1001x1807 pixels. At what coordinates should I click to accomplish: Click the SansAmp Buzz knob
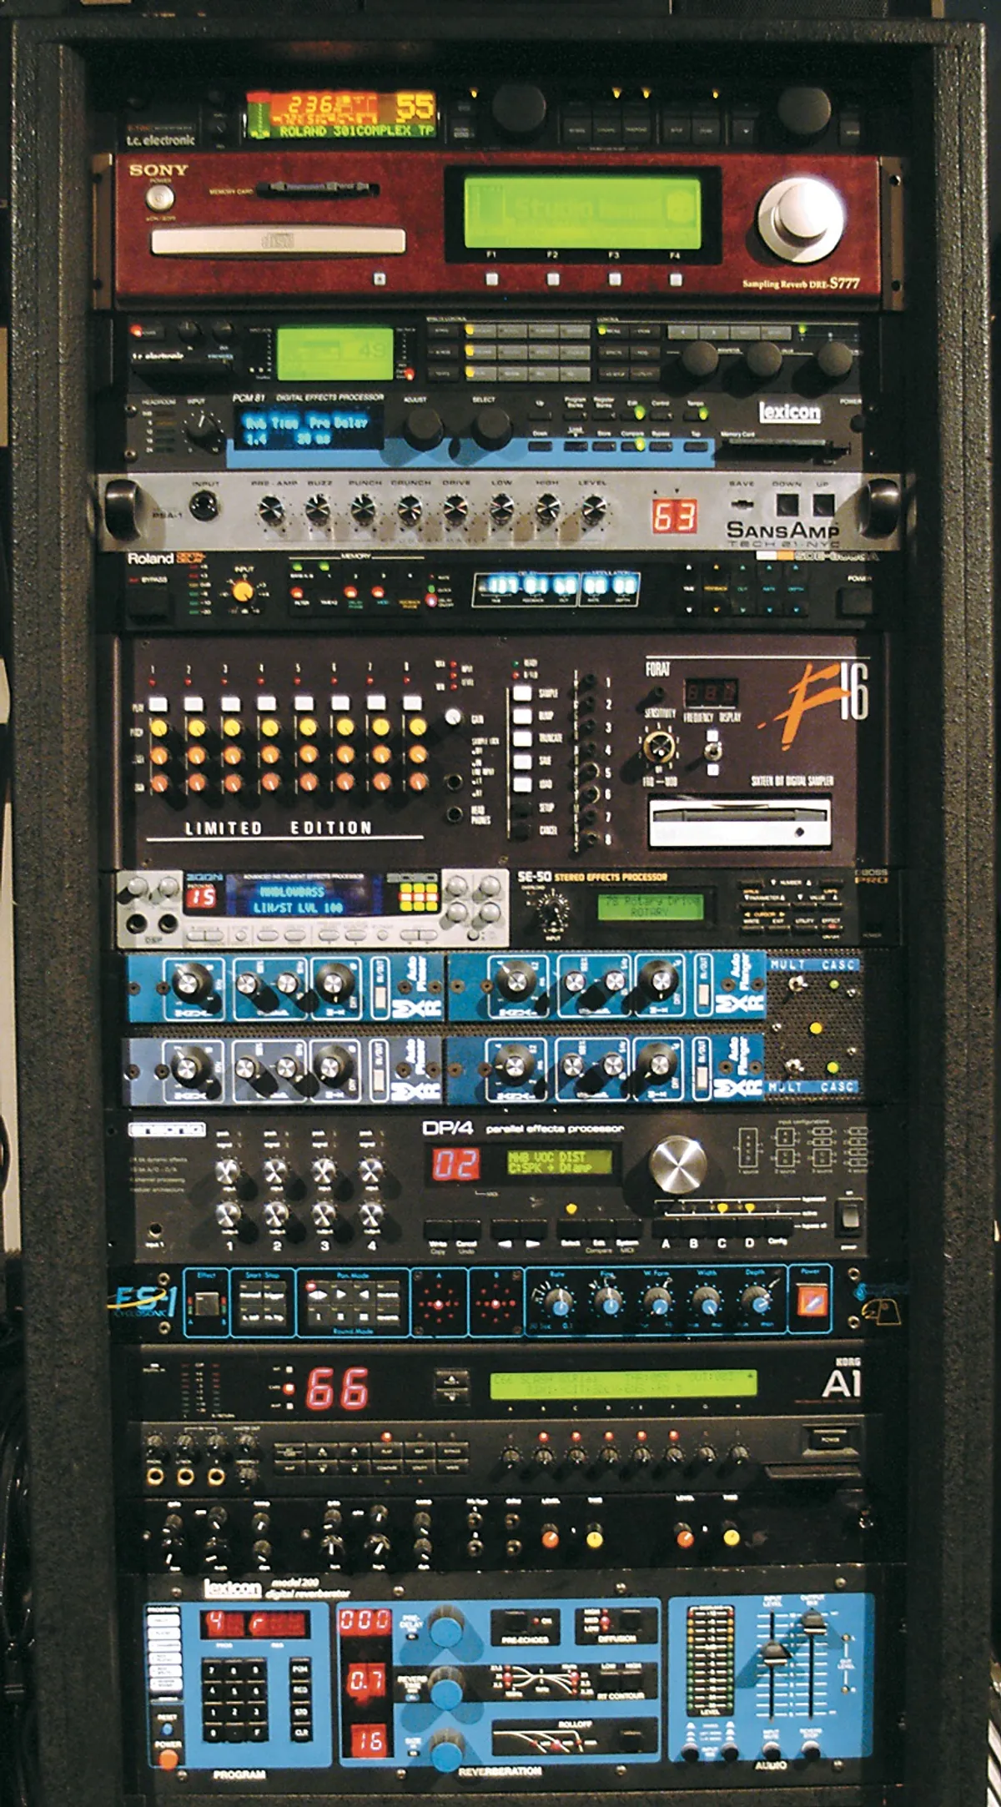[317, 509]
